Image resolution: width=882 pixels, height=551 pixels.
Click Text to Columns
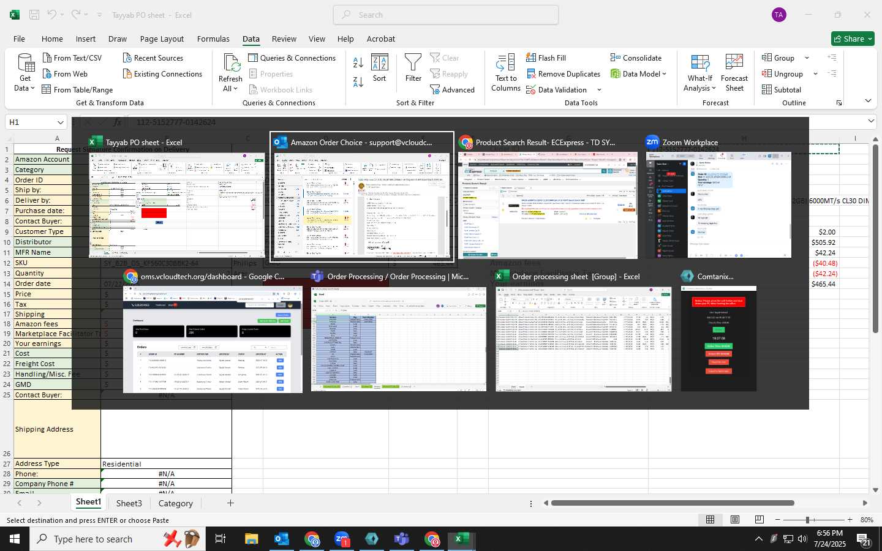click(506, 72)
